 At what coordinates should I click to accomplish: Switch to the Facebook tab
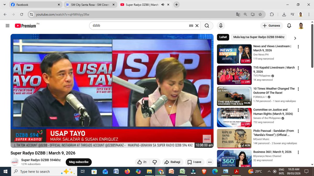(36, 5)
